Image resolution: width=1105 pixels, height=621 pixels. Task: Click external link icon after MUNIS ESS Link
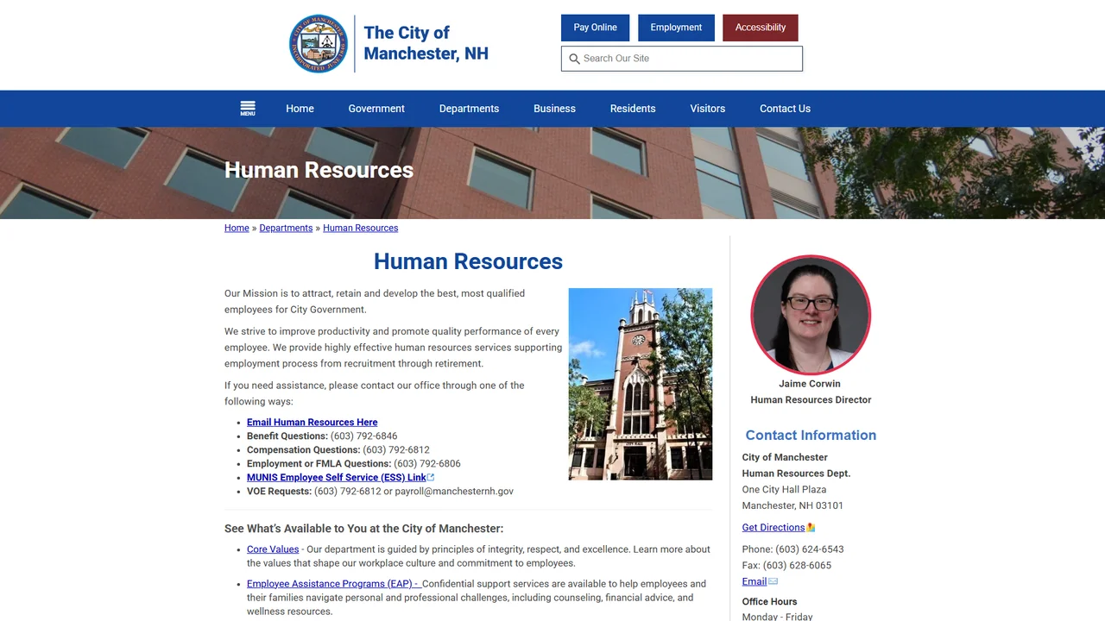tap(431, 477)
